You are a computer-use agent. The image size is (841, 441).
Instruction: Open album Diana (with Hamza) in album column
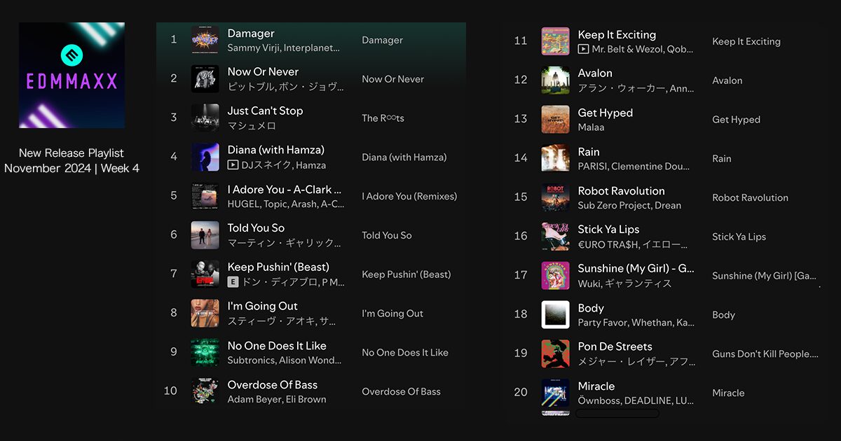click(x=404, y=157)
